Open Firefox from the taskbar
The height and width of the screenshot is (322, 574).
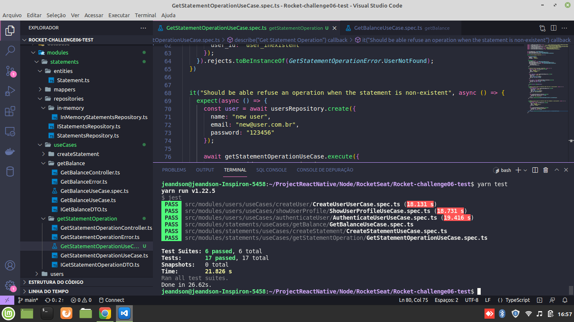(66, 313)
